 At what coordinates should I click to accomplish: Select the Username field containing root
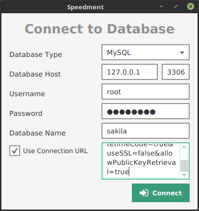(146, 92)
